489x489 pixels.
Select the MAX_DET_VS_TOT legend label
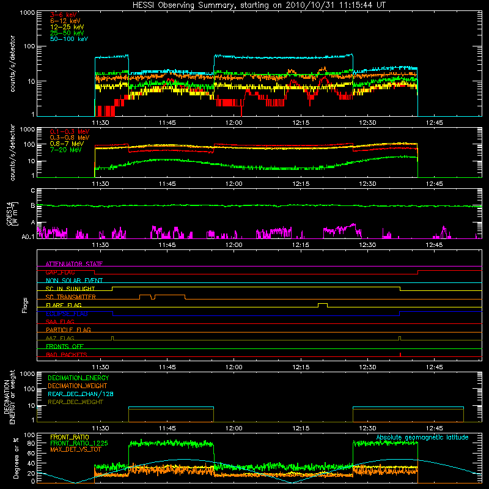click(75, 449)
